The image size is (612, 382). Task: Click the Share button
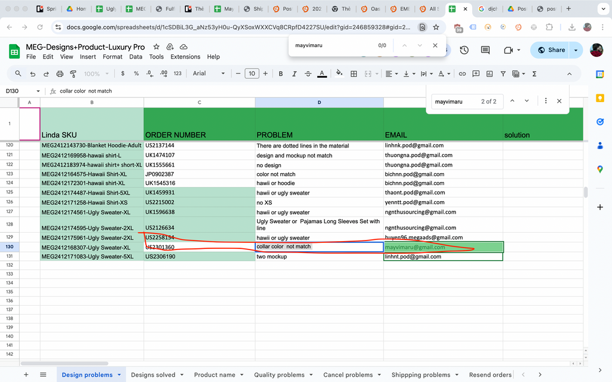[x=550, y=50]
